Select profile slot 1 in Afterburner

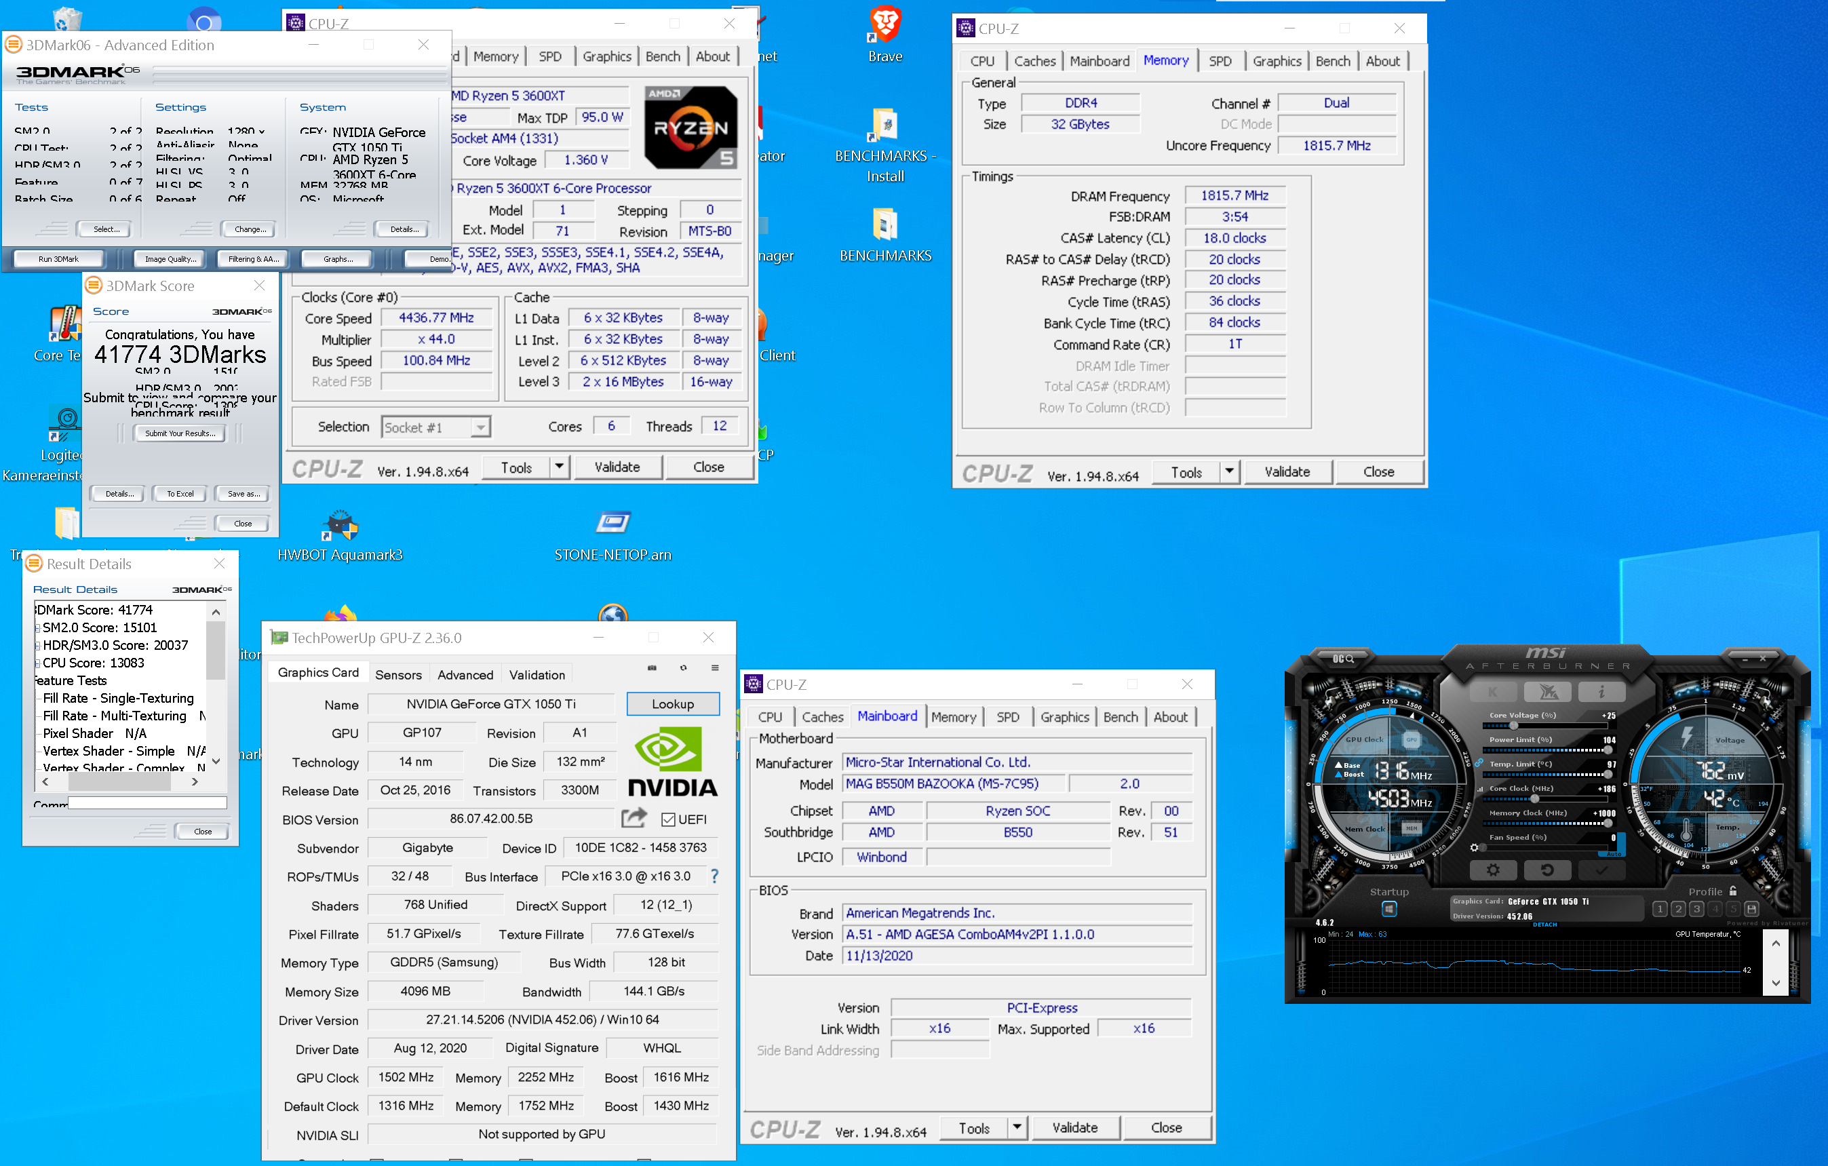tap(1660, 909)
